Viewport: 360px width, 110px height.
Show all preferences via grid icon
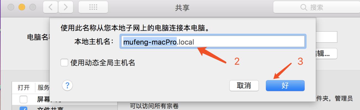(93, 7)
